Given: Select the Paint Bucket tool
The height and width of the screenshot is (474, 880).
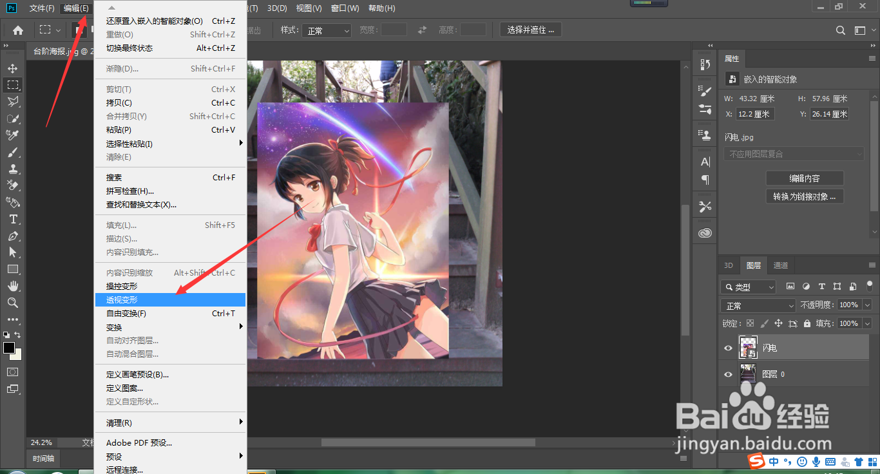Looking at the screenshot, I should (x=13, y=202).
